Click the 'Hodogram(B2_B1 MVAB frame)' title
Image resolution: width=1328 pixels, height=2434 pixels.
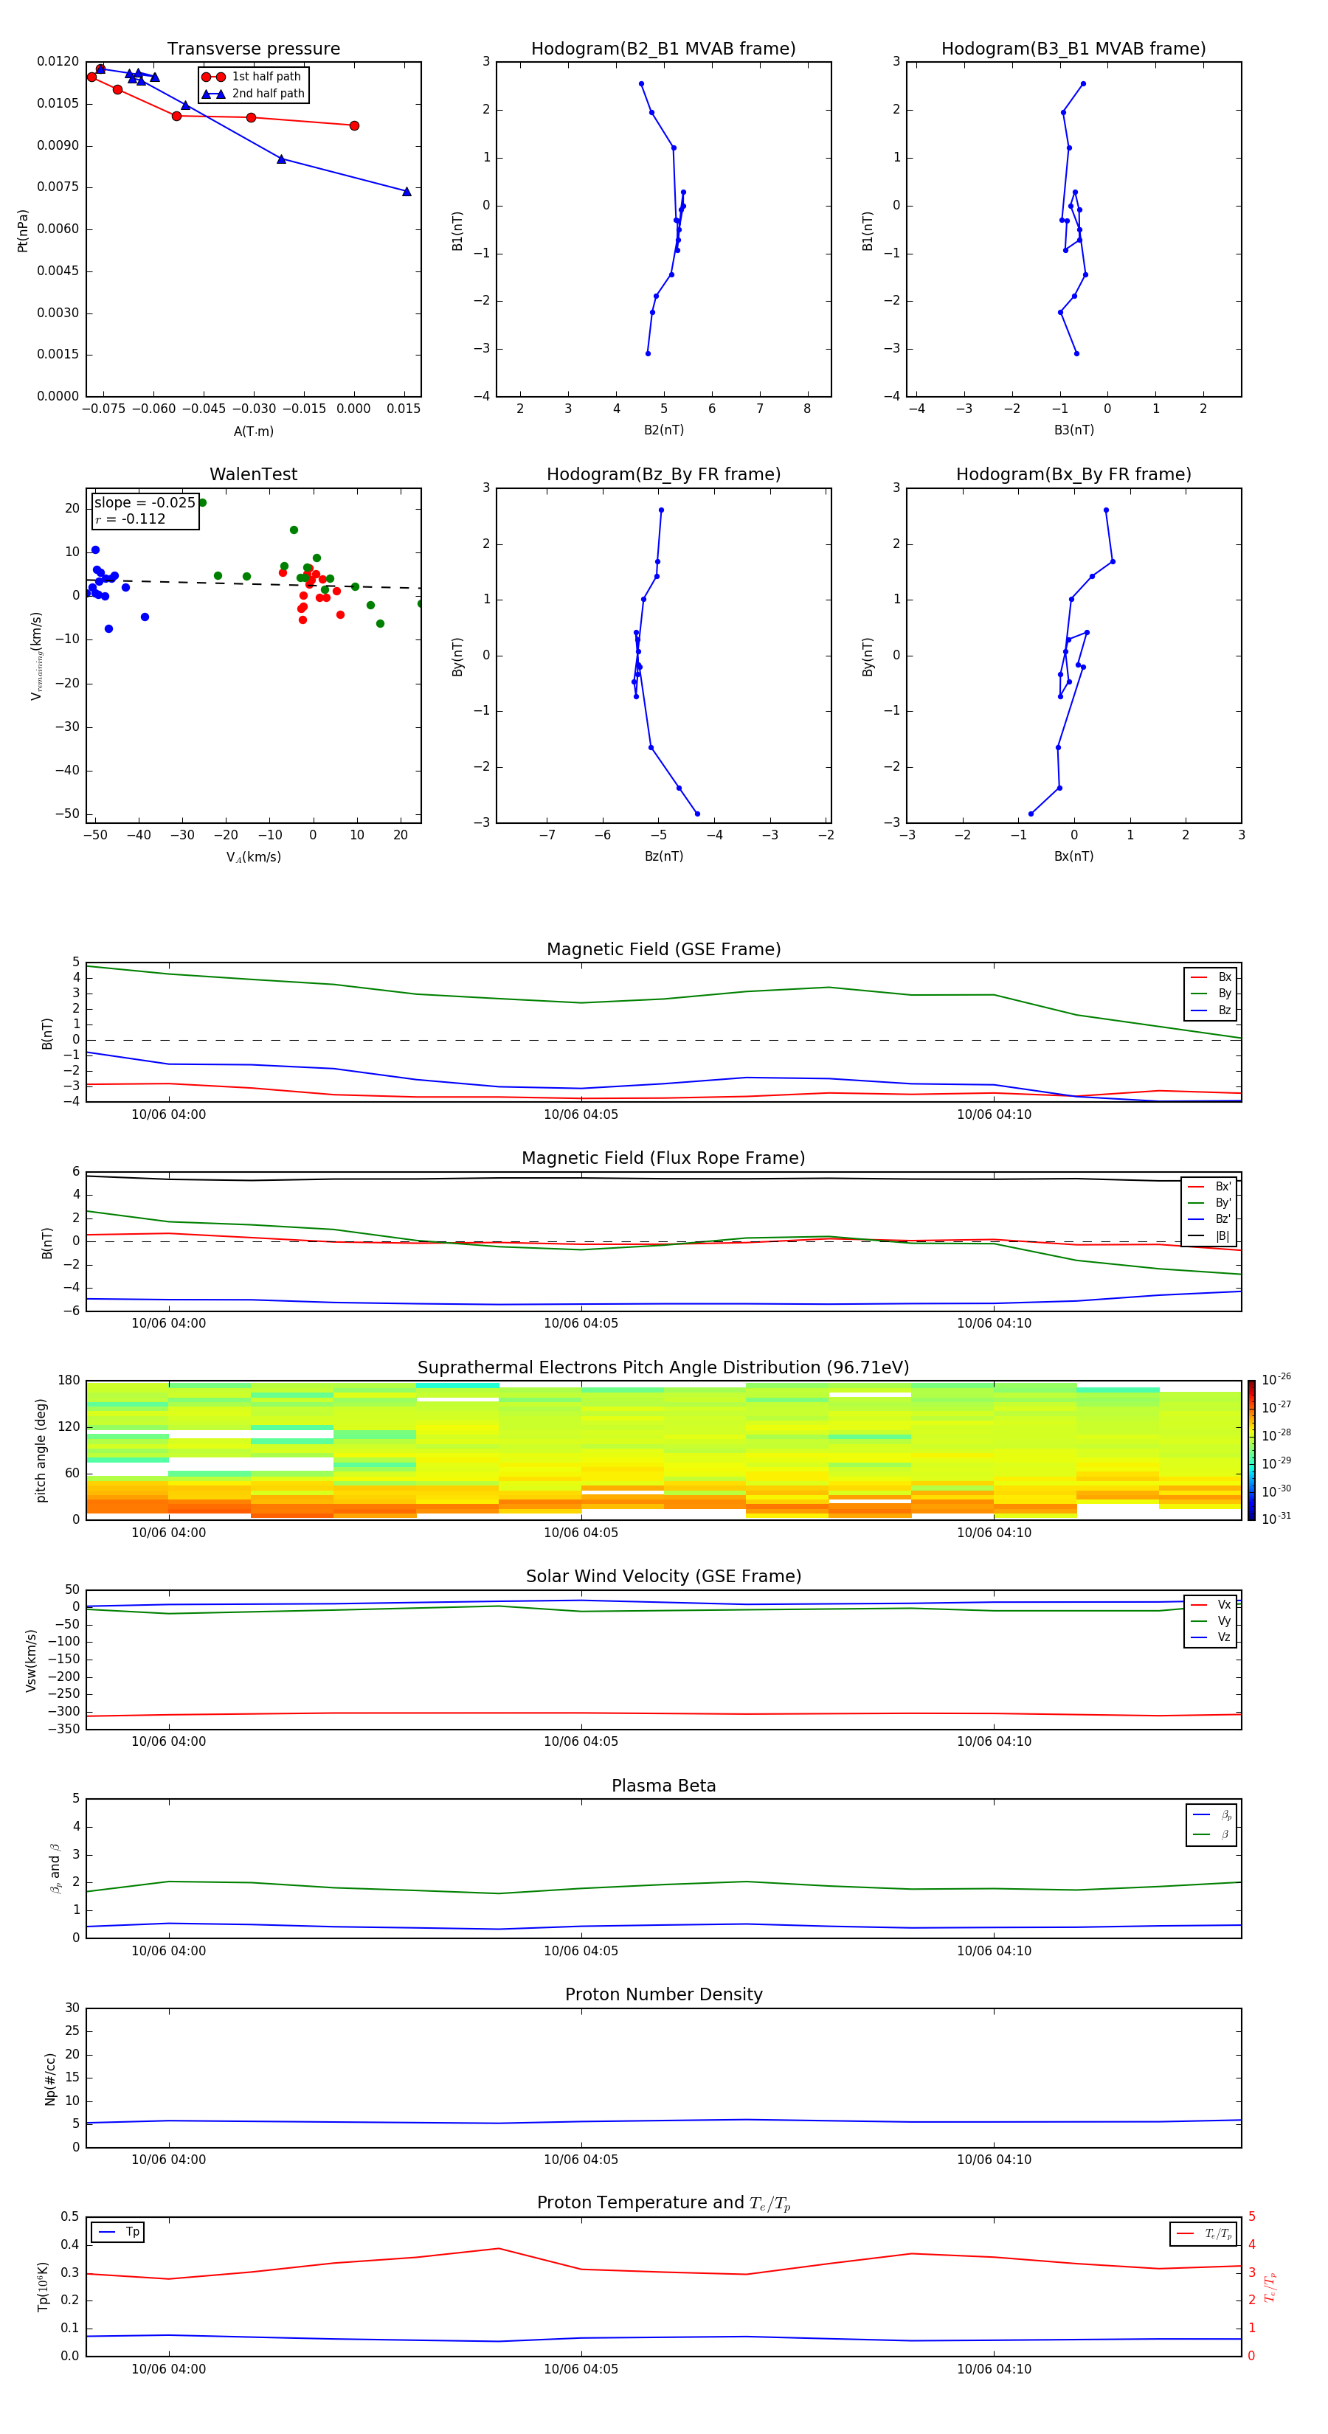click(663, 49)
